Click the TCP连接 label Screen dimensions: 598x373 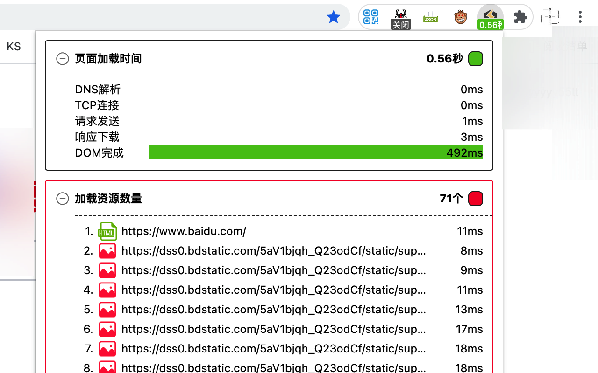[97, 105]
